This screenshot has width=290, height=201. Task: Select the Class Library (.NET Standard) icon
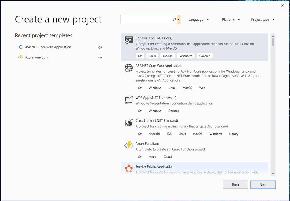coord(129,122)
